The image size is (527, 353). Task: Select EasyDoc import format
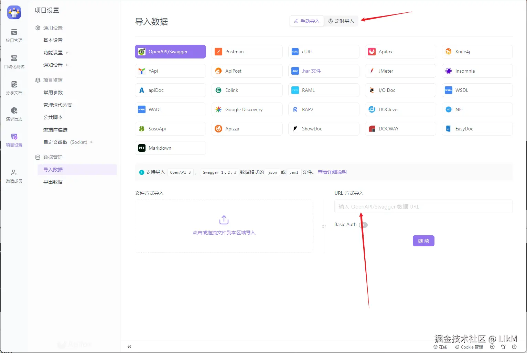tap(477, 129)
